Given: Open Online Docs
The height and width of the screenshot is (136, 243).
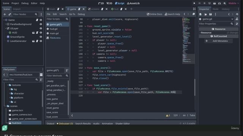Looking at the screenshot, I should point(155,14).
